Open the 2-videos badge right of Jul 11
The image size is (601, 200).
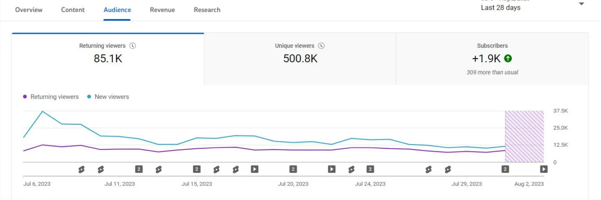pyautogui.click(x=139, y=169)
